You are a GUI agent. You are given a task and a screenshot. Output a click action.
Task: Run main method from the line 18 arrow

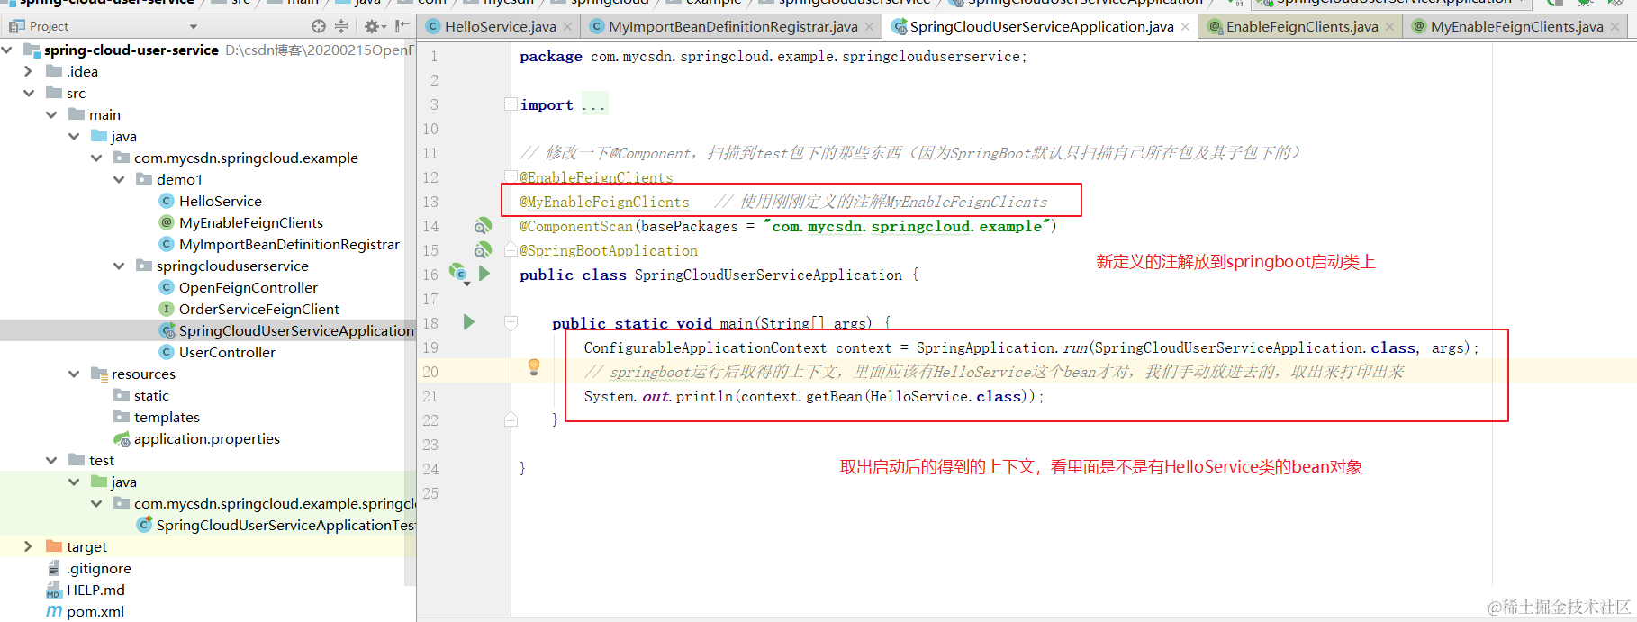point(468,321)
